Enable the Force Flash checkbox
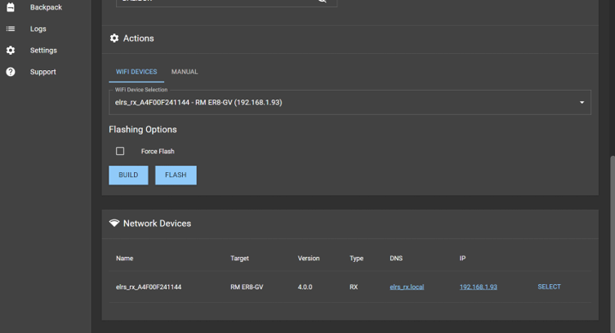This screenshot has height=333, width=615. pyautogui.click(x=120, y=151)
